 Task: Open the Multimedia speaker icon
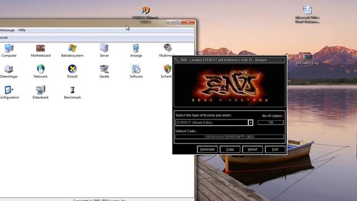pyautogui.click(x=168, y=48)
